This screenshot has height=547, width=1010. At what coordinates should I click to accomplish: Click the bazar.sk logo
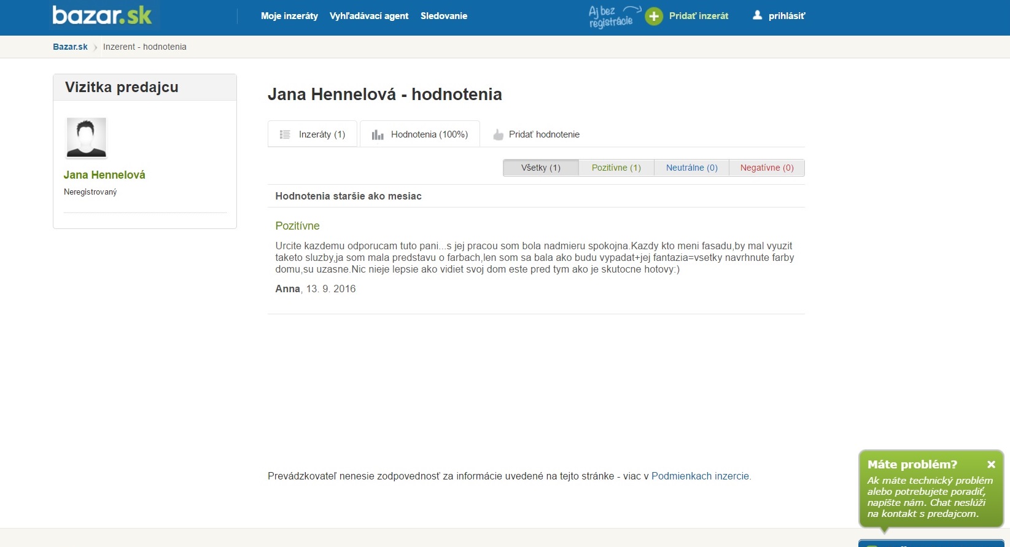(102, 15)
